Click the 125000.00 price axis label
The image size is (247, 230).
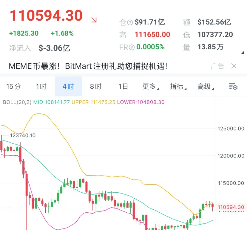tap(231, 128)
